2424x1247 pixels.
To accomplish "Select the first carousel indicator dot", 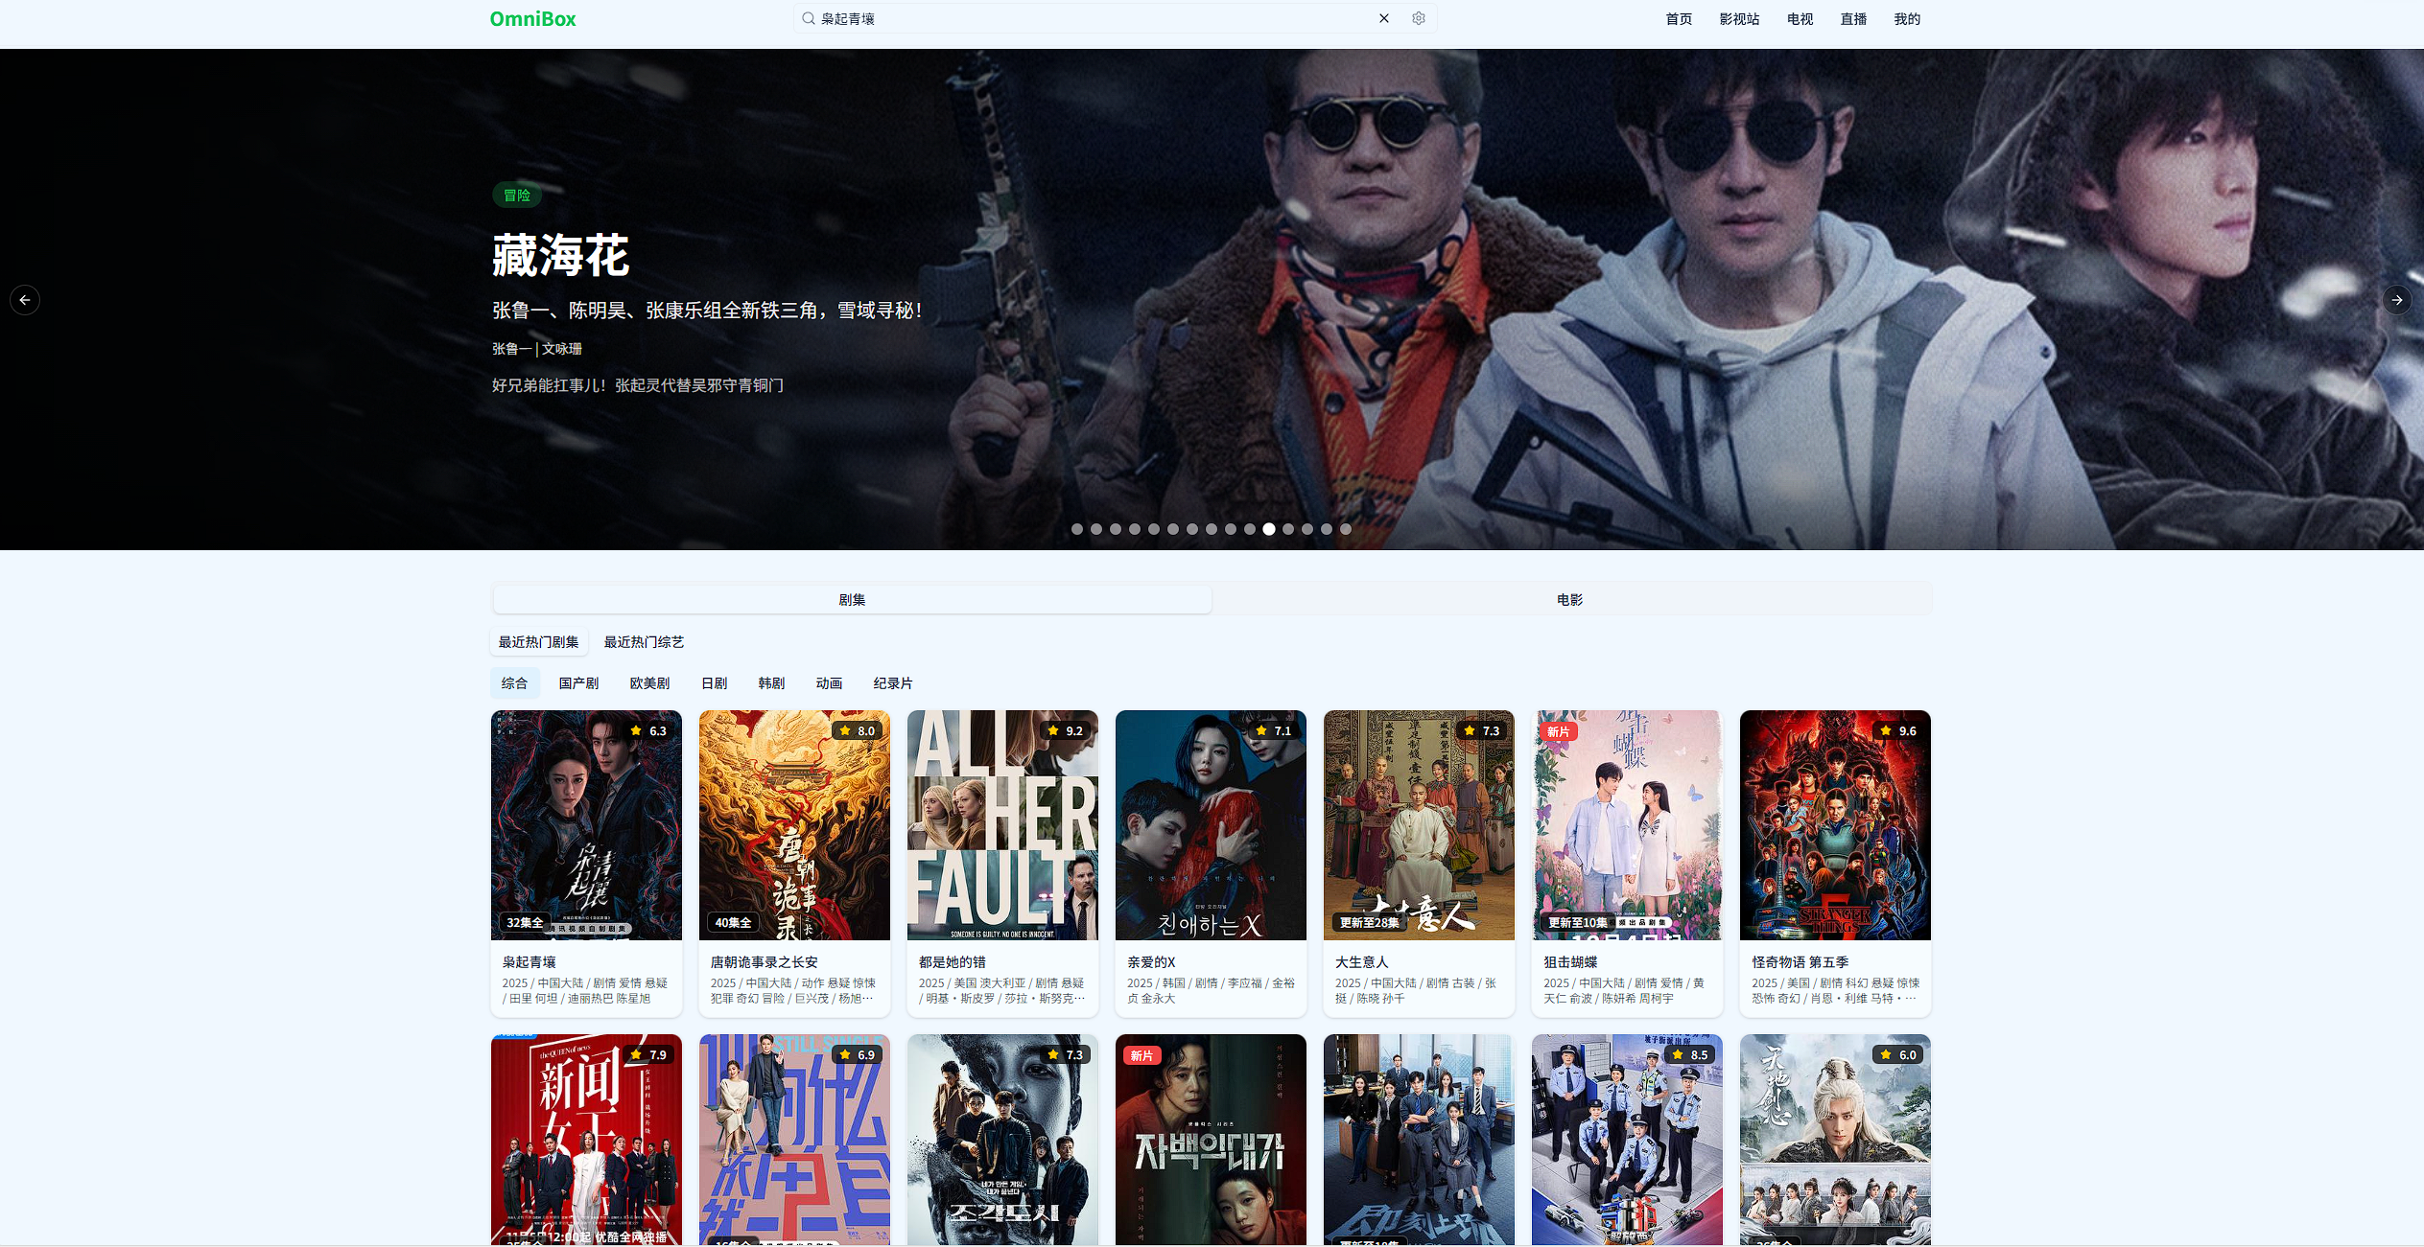I will (1077, 529).
